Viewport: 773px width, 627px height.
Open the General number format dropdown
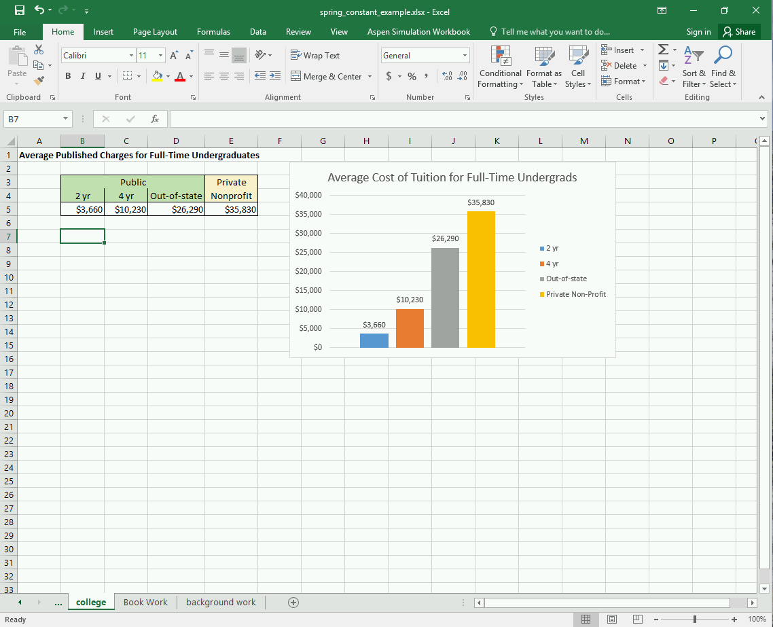(465, 55)
